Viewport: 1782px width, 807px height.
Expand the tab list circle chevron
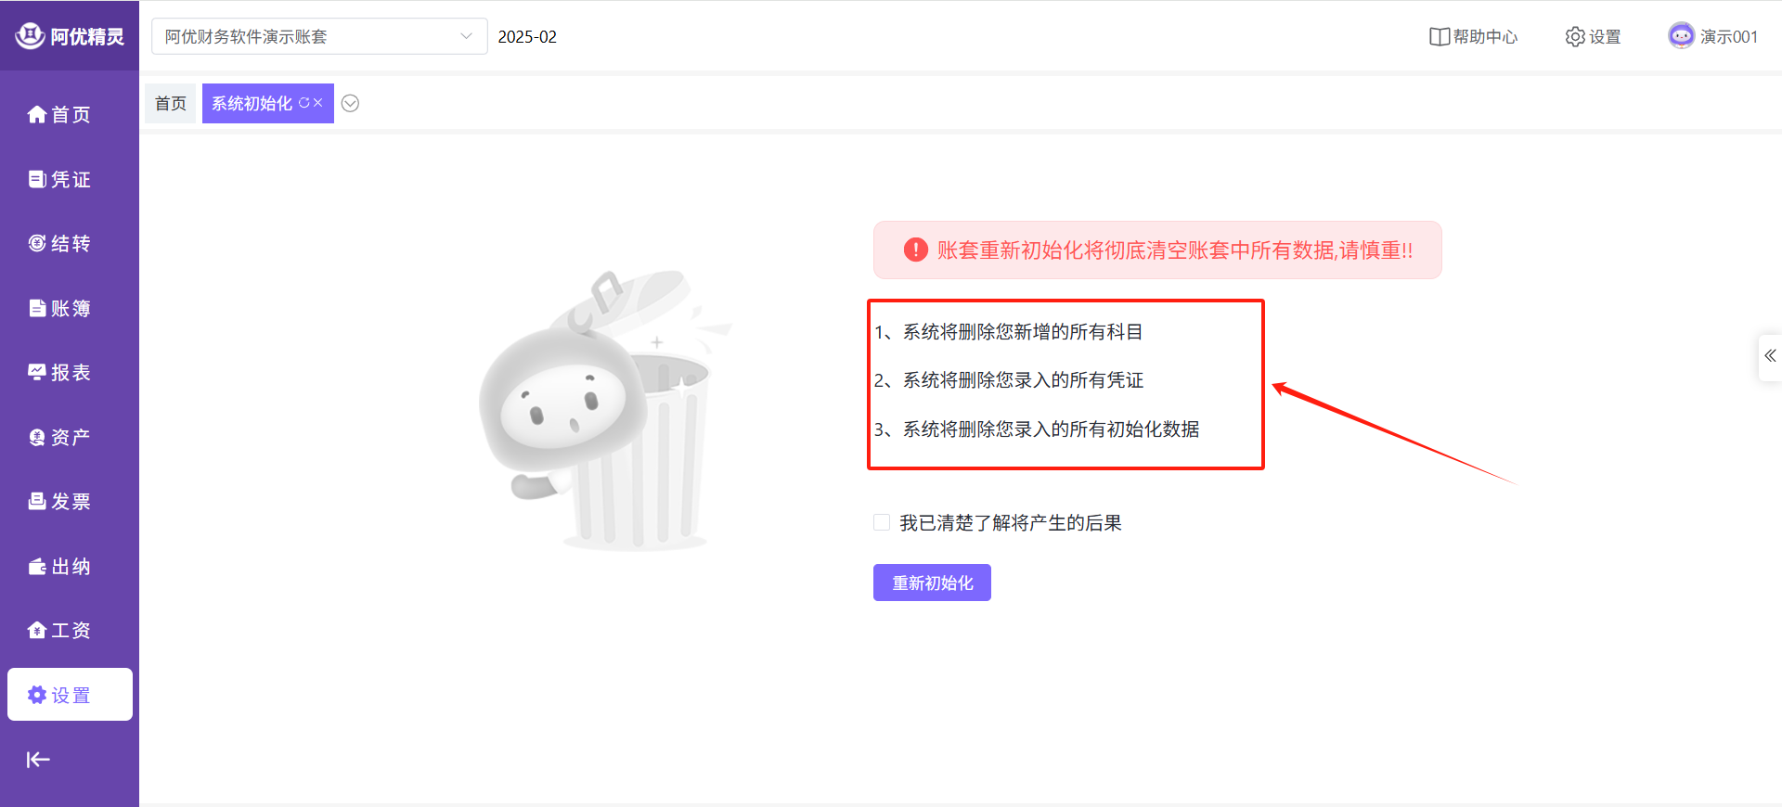tap(350, 103)
